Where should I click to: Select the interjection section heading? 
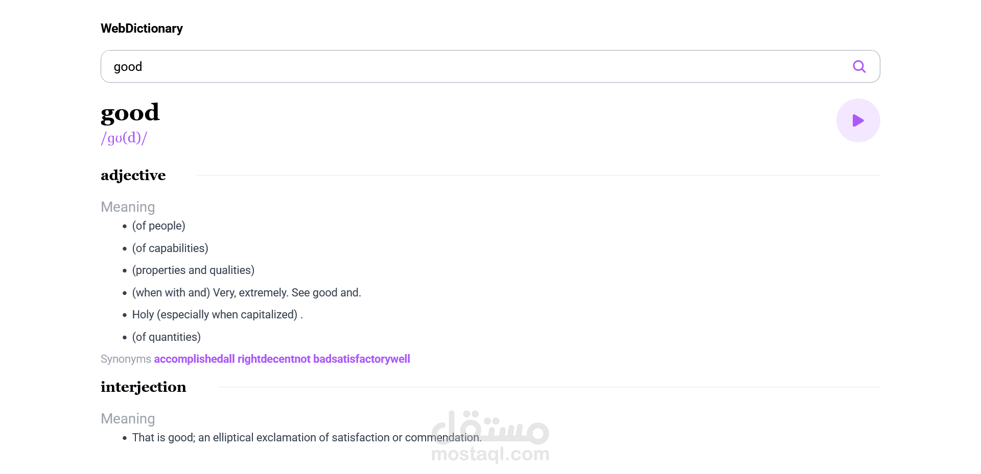144,387
